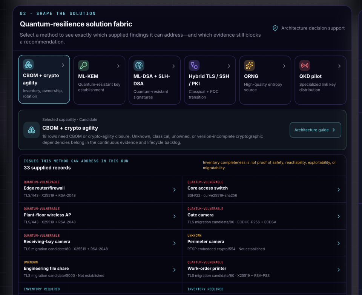
Task: Click 'SSH/22 · curve25519-sha256' detail
Action: tap(212, 195)
